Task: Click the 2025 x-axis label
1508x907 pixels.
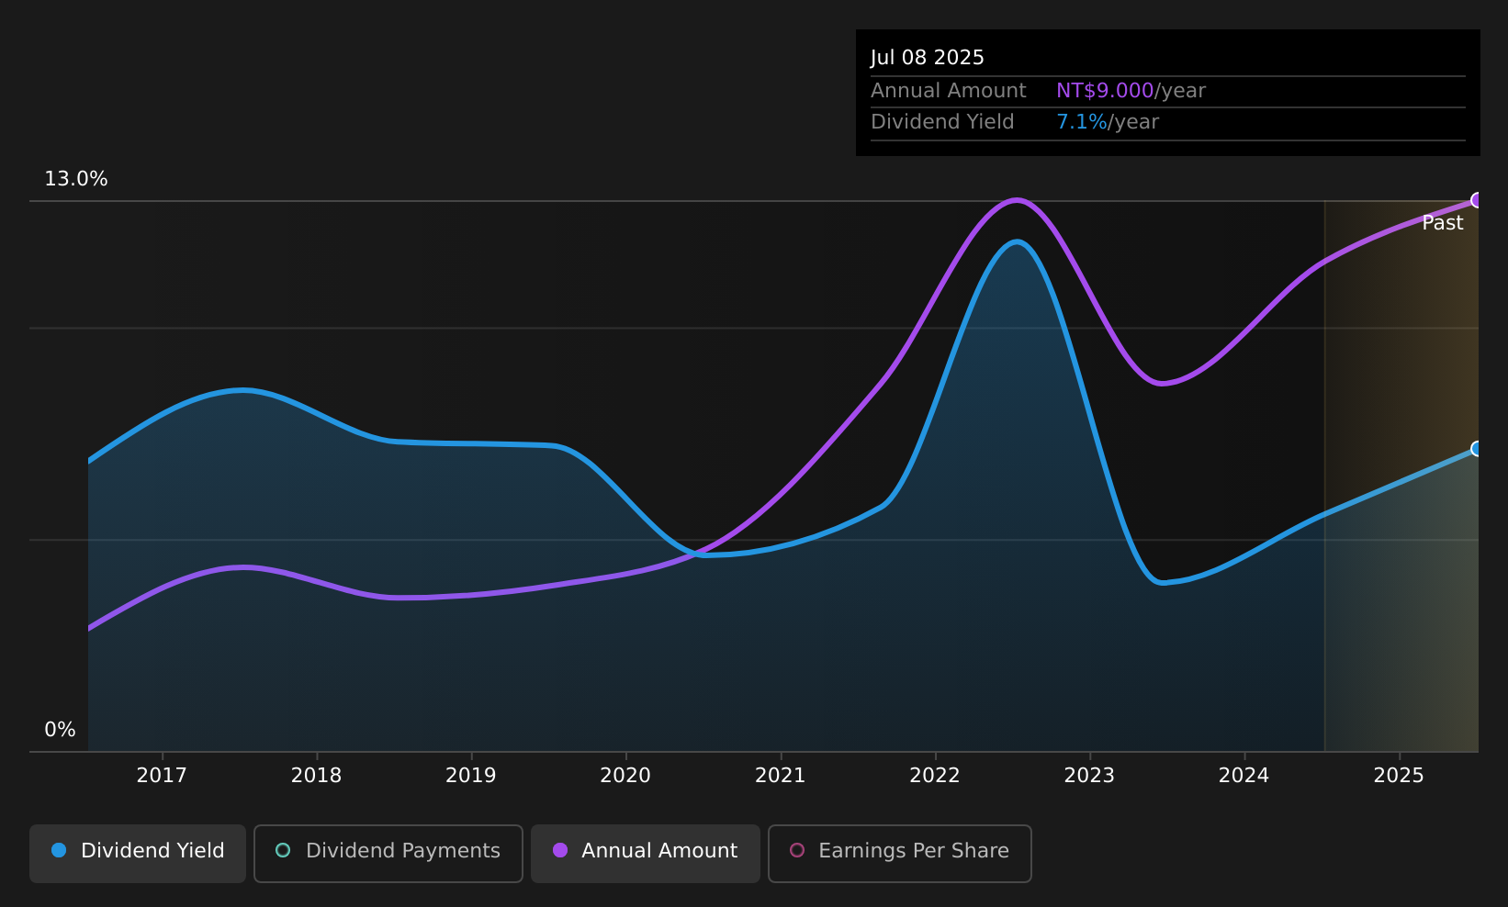Action: pyautogui.click(x=1399, y=776)
